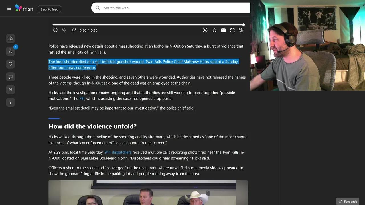Click the paragraph starting 'Hicks walked through'
The width and height of the screenshot is (365, 205).
(x=148, y=140)
